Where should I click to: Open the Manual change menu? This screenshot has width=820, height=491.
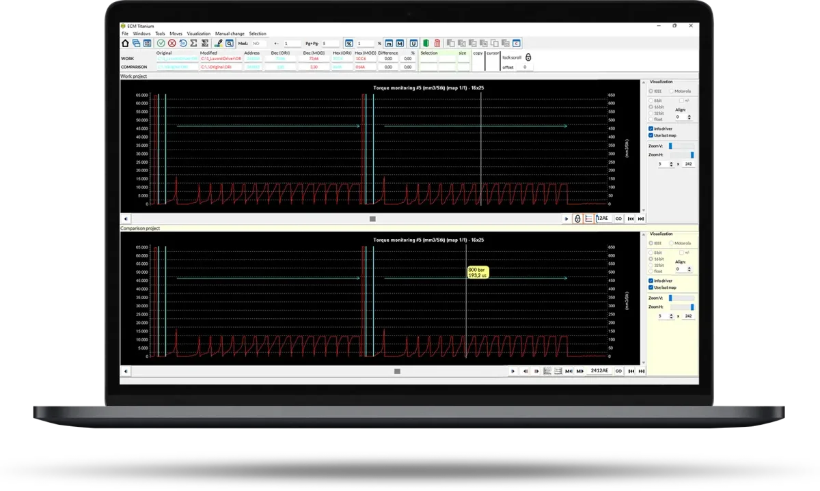click(230, 33)
